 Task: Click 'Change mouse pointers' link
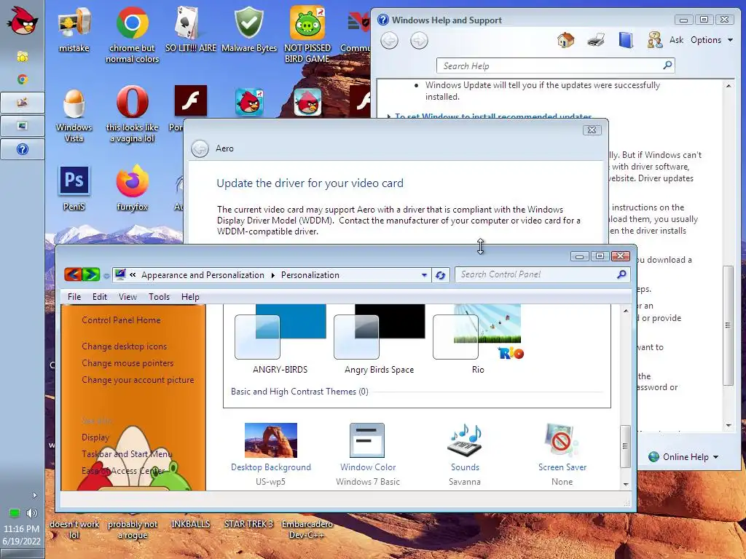tap(127, 363)
